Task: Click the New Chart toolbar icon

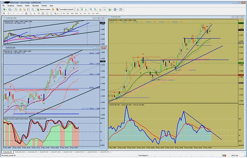Action: tap(4, 9)
